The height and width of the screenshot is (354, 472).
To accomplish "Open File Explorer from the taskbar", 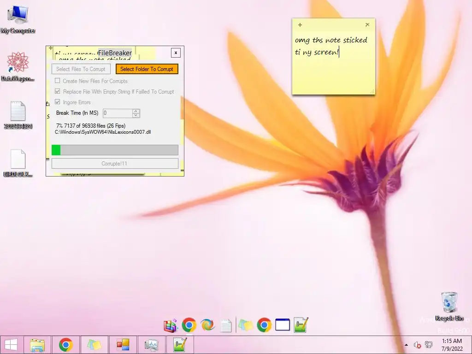I will pos(37,345).
